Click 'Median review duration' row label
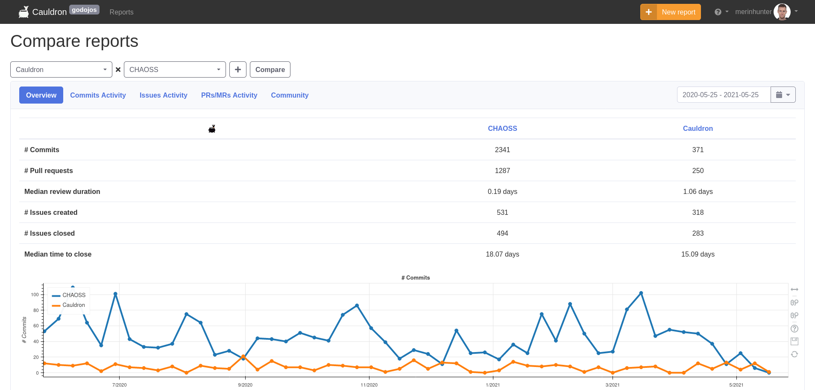Viewport: 815px width, 390px height. pos(62,191)
